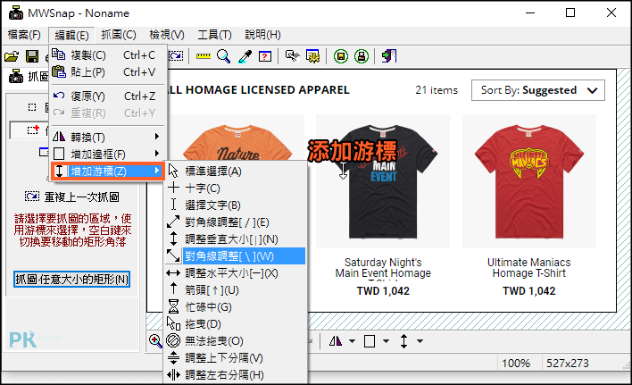Select 十字(C) crosshair cursor
Viewport: 632px width, 385px height.
[x=236, y=188]
